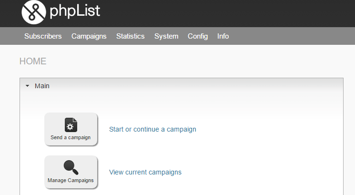Open the Statistics menu
The width and height of the screenshot is (355, 195).
(x=131, y=36)
